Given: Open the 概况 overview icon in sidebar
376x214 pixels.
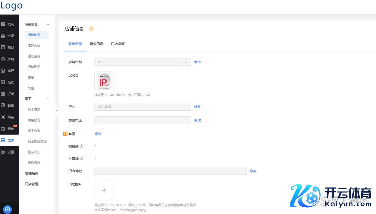Looking at the screenshot, I should (3, 24).
